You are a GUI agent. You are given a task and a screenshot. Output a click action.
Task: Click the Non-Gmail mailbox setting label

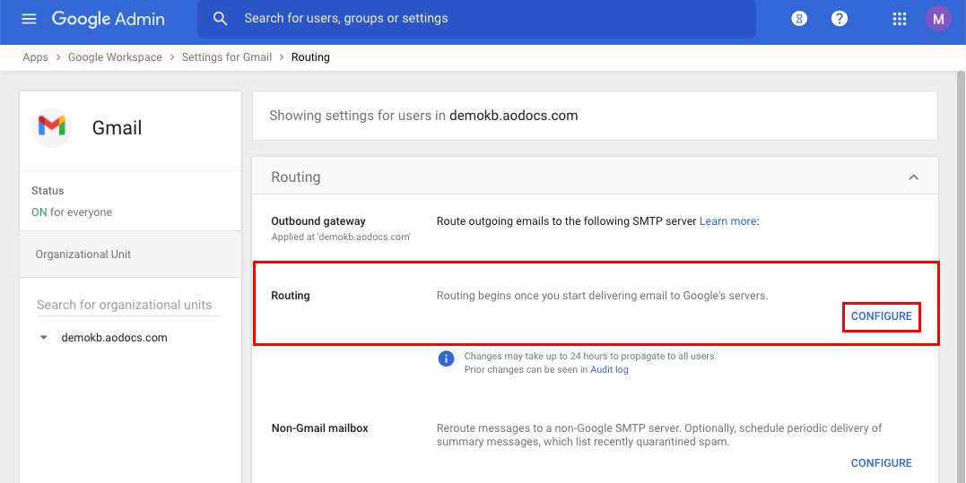(x=319, y=427)
